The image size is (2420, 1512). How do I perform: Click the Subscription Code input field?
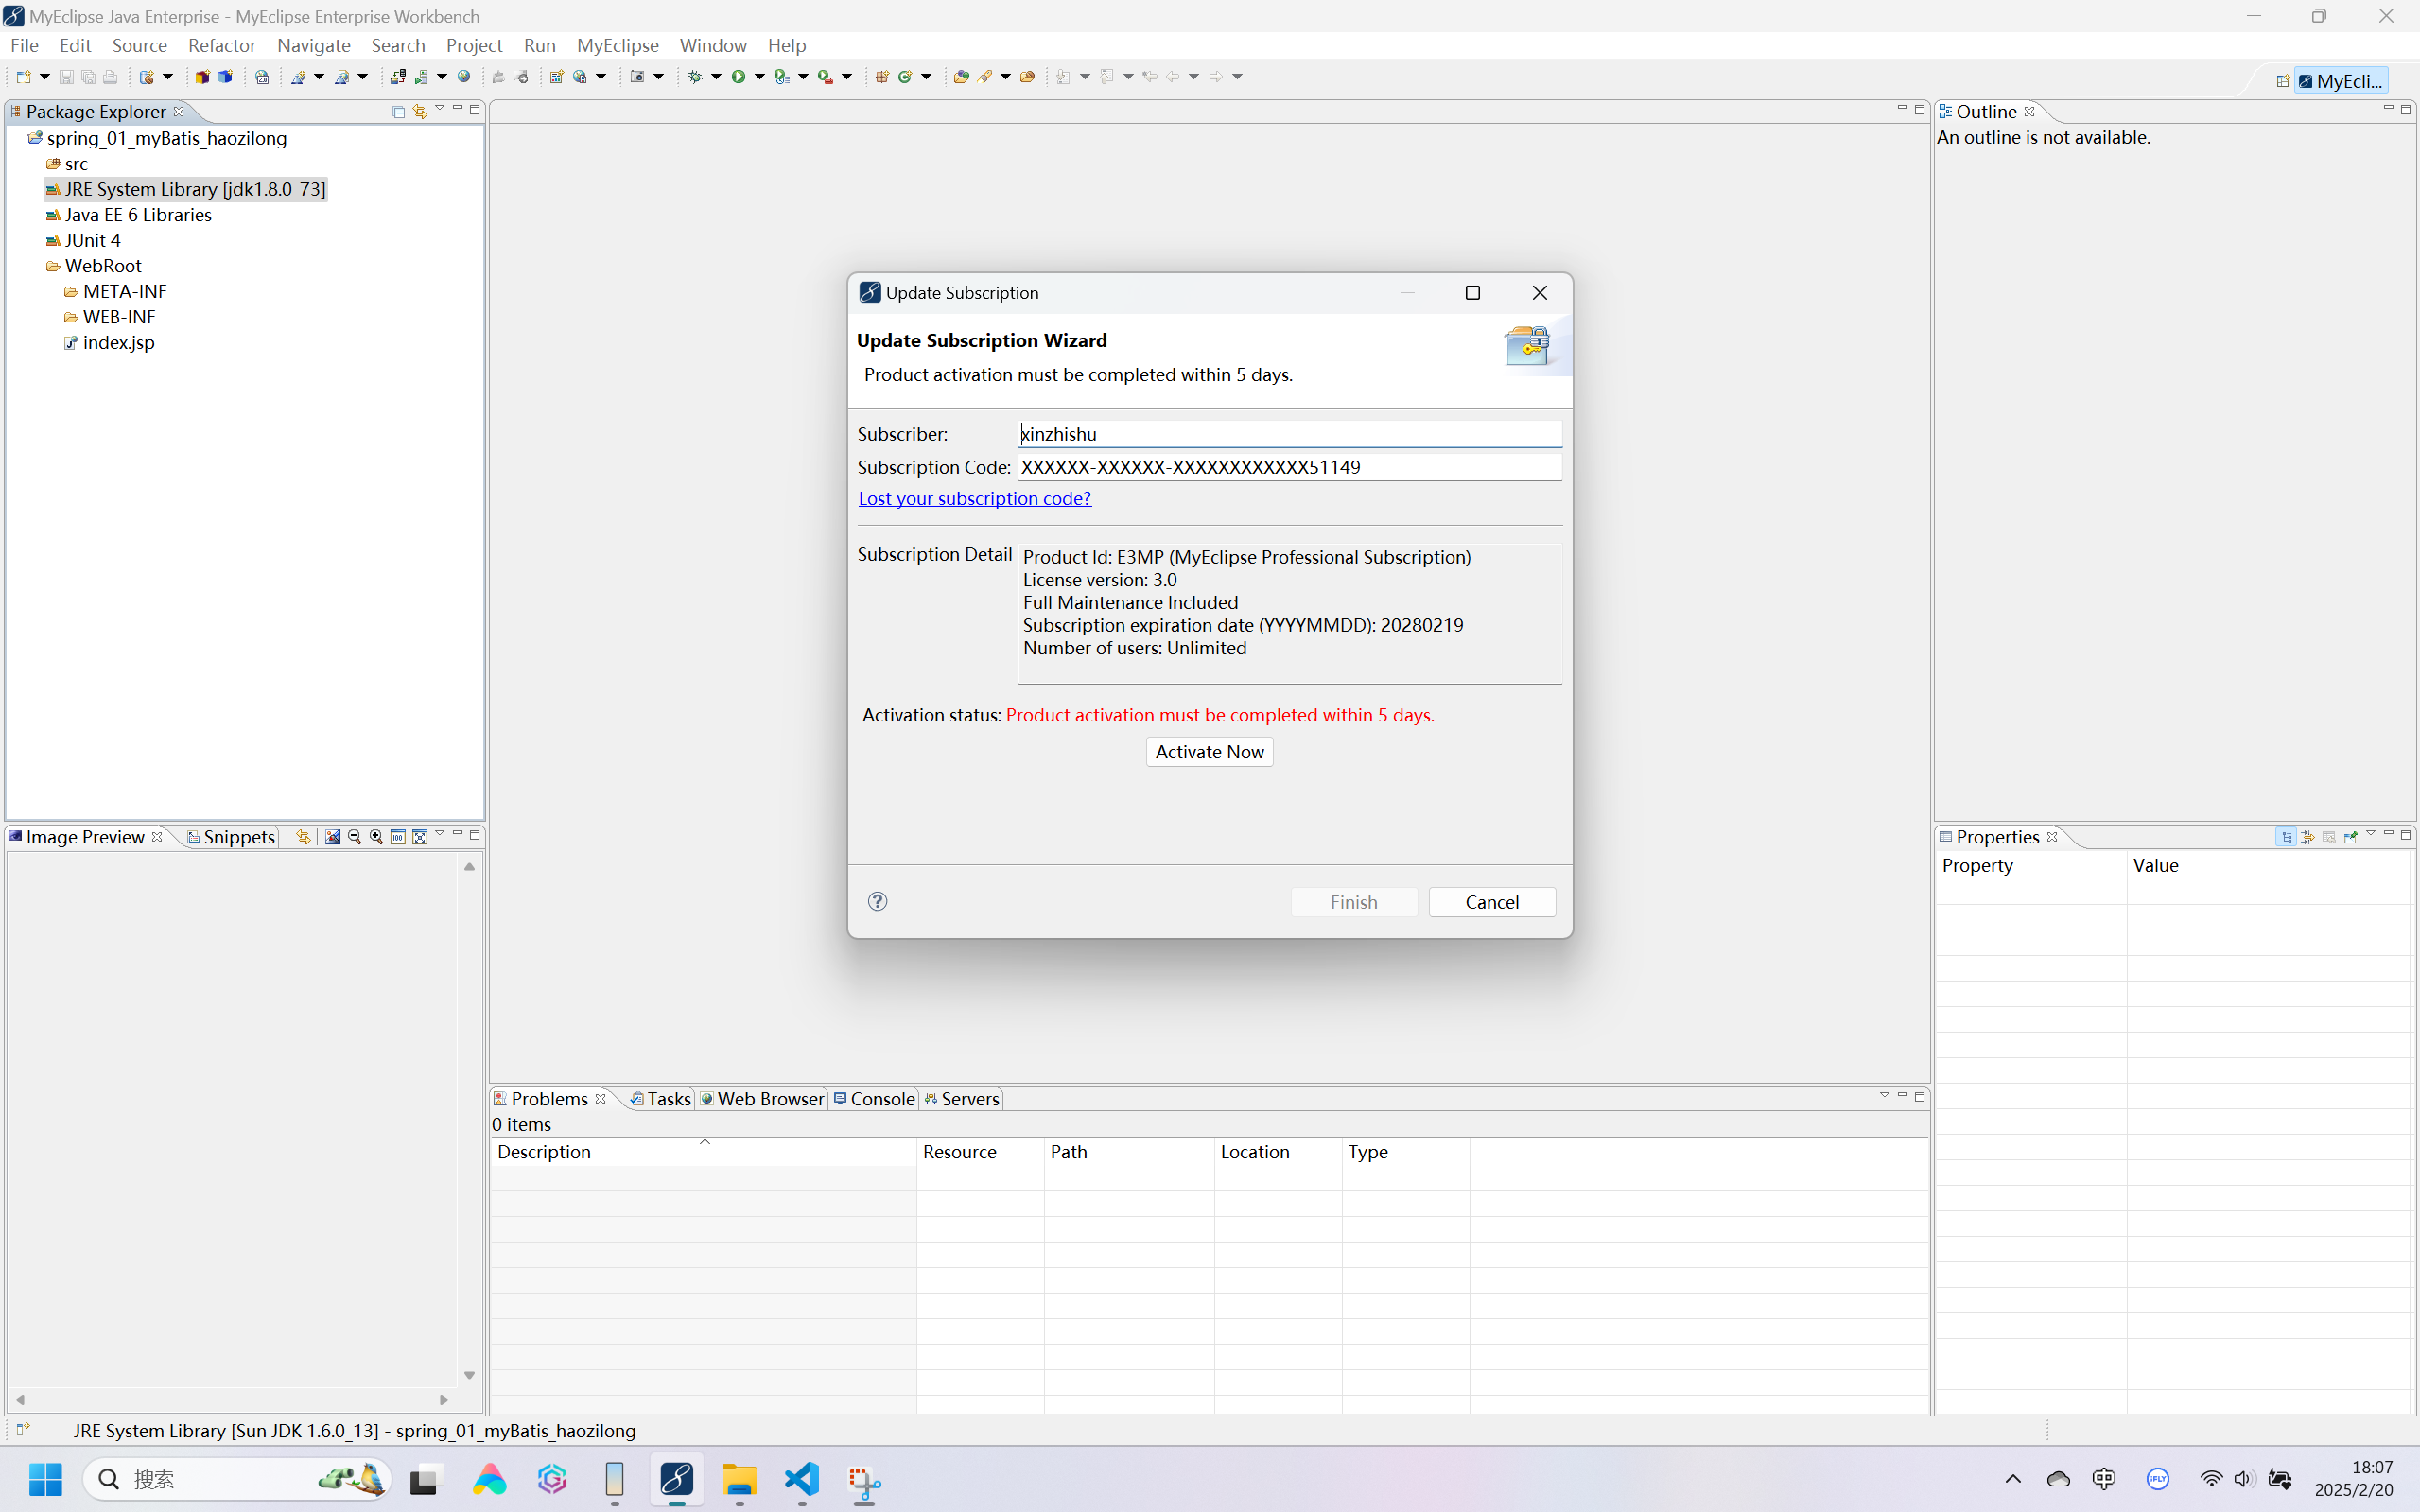(1289, 467)
